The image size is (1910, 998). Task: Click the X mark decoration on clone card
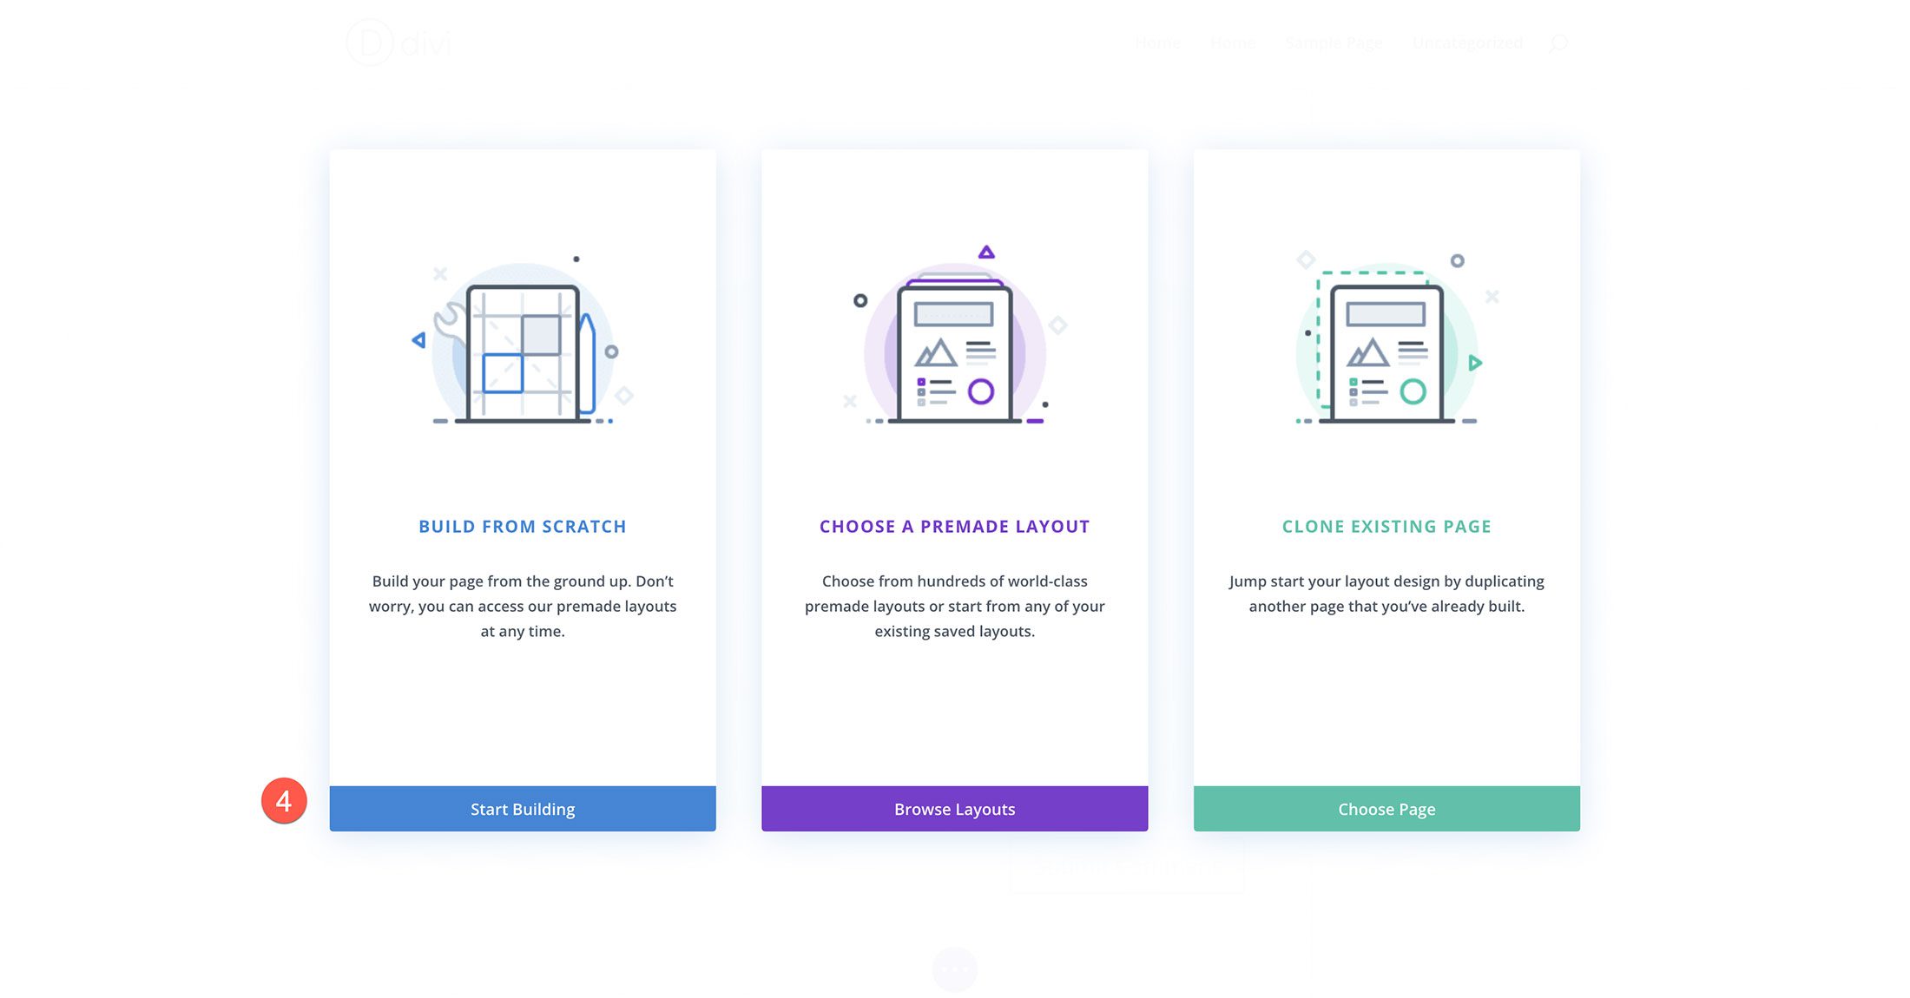[1491, 296]
